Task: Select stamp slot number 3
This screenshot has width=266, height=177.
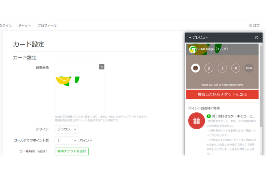Action: click(x=222, y=68)
